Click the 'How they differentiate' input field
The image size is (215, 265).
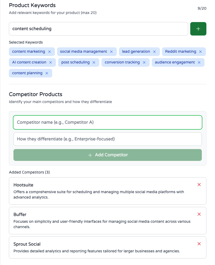108,139
